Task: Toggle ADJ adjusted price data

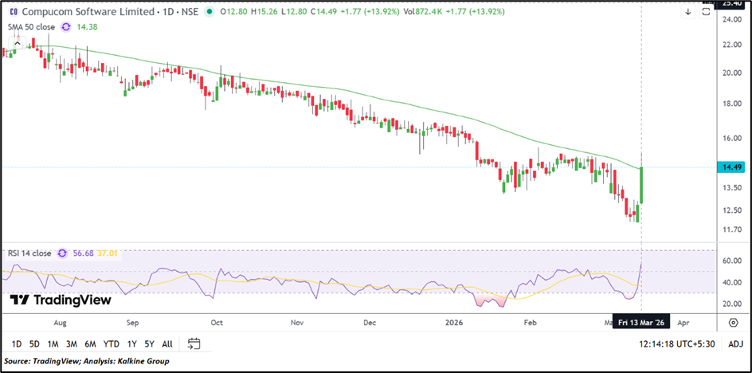Action: [735, 344]
